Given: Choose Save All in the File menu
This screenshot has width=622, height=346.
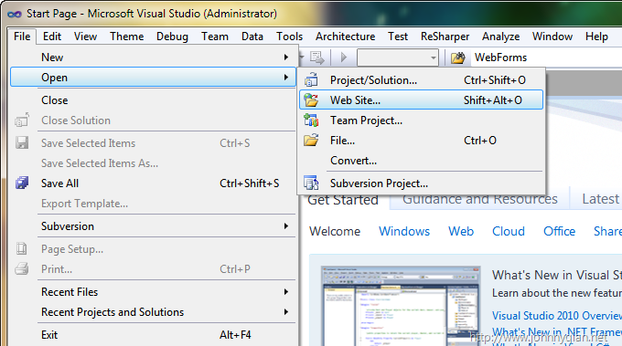Looking at the screenshot, I should pyautogui.click(x=153, y=183).
